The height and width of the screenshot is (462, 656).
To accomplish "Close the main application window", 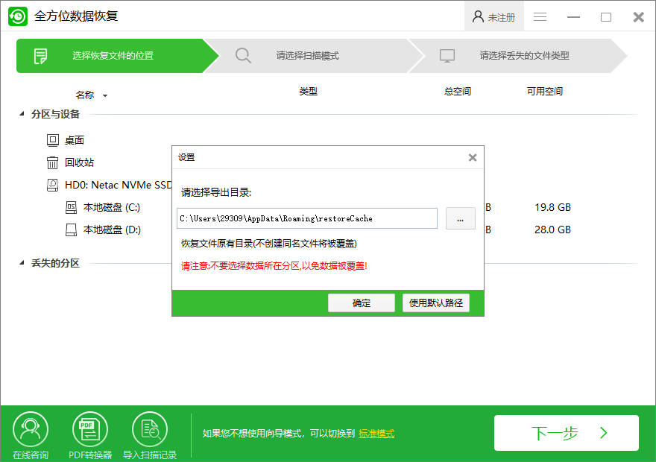I will 638,17.
